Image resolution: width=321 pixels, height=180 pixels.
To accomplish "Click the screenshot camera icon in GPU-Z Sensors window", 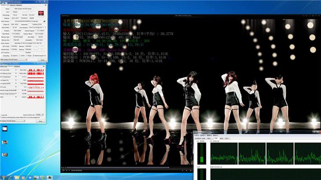I will (x=44, y=66).
